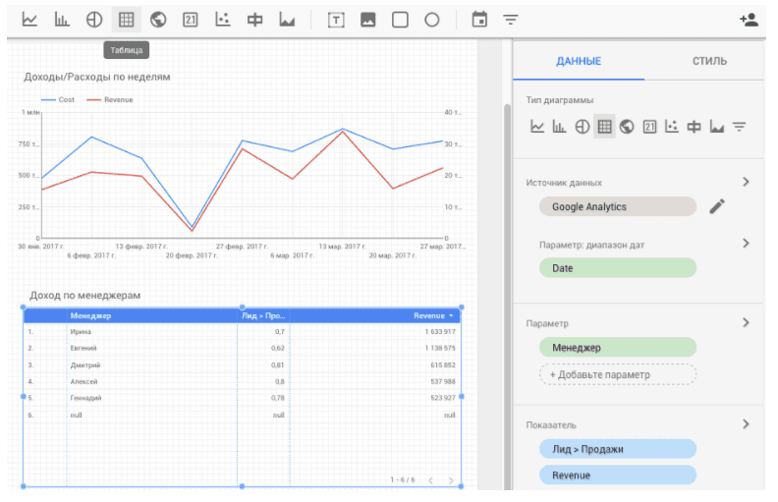Click the Менеджер dimension chip
The height and width of the screenshot is (502, 778).
(x=618, y=348)
